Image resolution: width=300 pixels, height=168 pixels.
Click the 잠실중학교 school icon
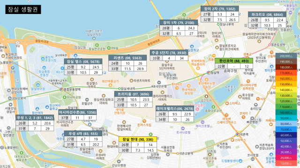(192, 47)
